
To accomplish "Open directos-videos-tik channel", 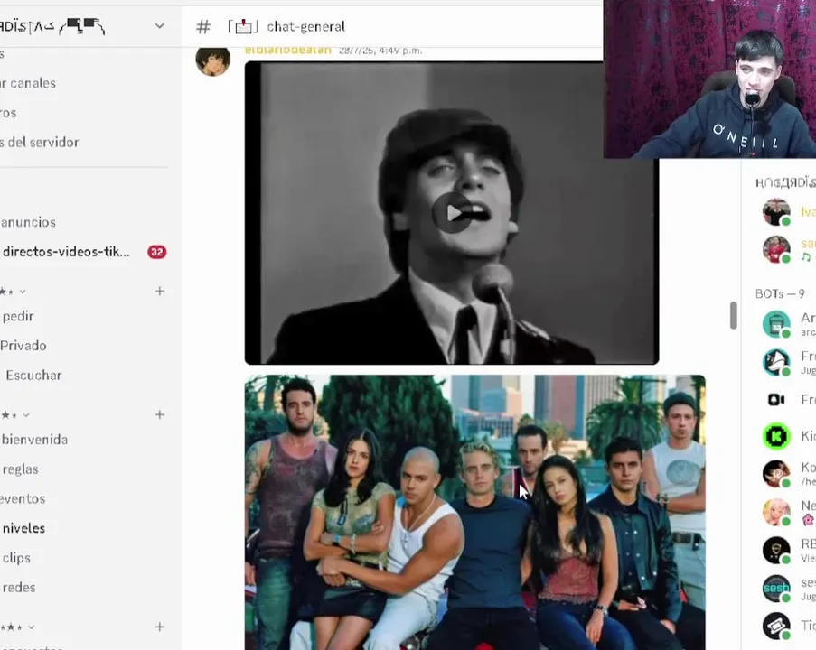I will click(66, 252).
